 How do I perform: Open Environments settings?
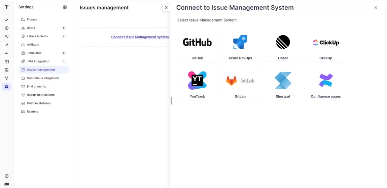(44, 87)
